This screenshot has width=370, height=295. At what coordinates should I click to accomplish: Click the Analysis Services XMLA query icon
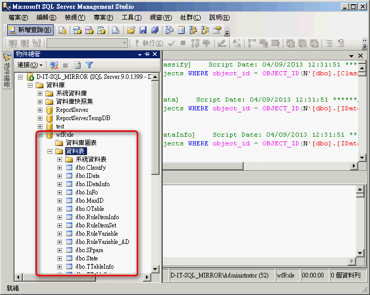(x=101, y=30)
